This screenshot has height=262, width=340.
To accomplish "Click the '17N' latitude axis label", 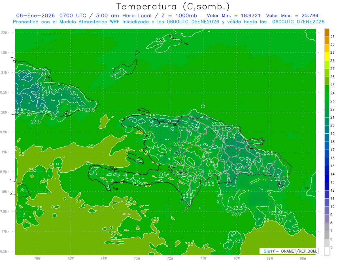I will pyautogui.click(x=4, y=231).
